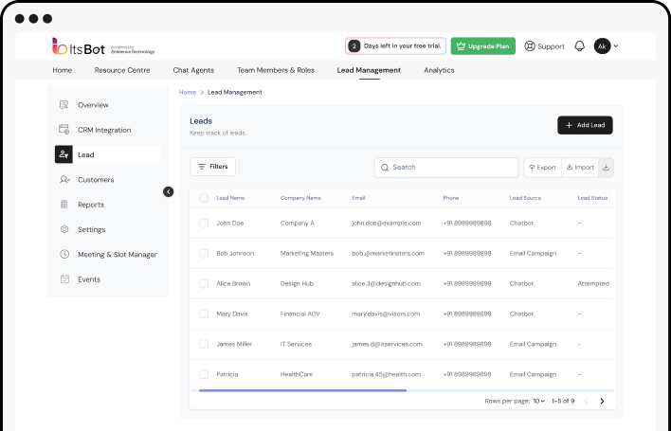Click the horizontal table scrollbar
The image size is (671, 431).
point(303,389)
